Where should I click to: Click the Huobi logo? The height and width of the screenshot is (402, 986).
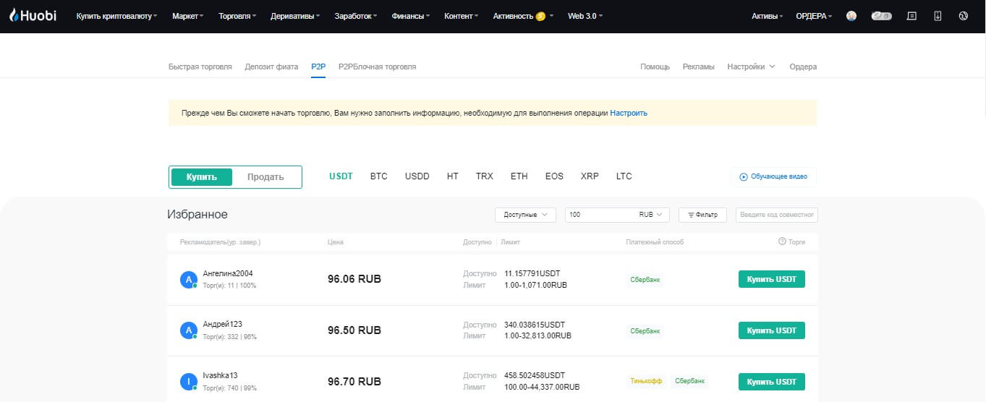coord(33,16)
